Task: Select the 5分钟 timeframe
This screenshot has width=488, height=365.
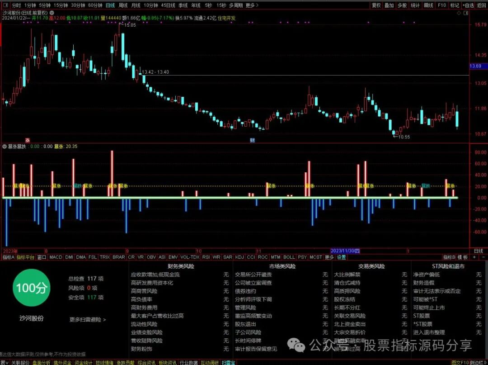Action: click(45, 5)
